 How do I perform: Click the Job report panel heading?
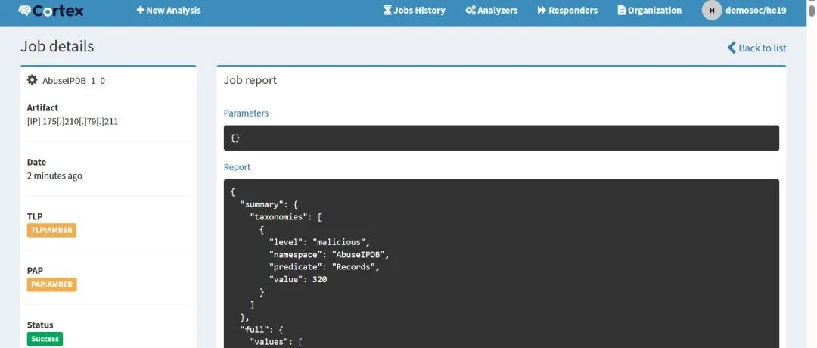250,80
